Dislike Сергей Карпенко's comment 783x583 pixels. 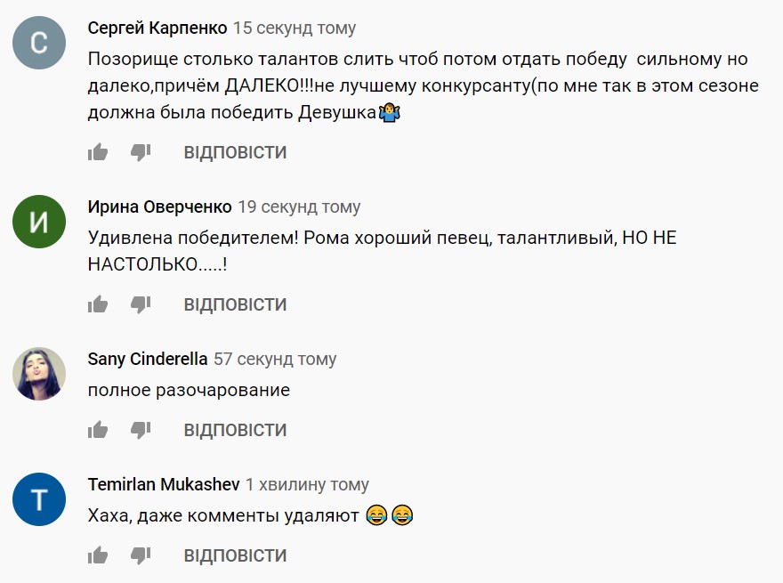click(141, 152)
